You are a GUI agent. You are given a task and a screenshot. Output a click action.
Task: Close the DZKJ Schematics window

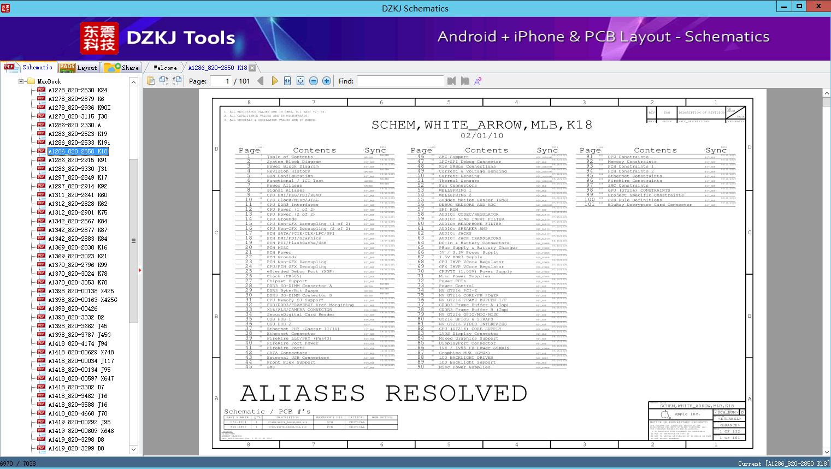pos(818,6)
